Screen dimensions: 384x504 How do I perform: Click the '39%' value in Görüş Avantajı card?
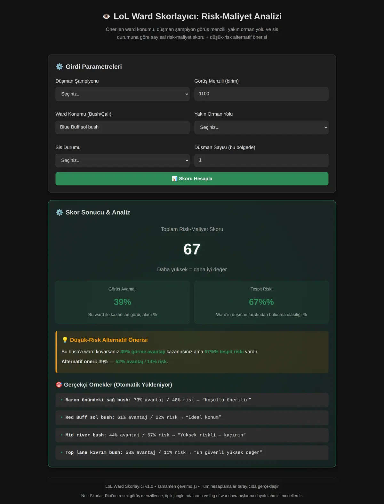pos(123,302)
